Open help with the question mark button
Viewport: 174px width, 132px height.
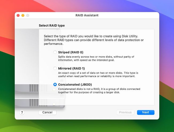pos(22,112)
